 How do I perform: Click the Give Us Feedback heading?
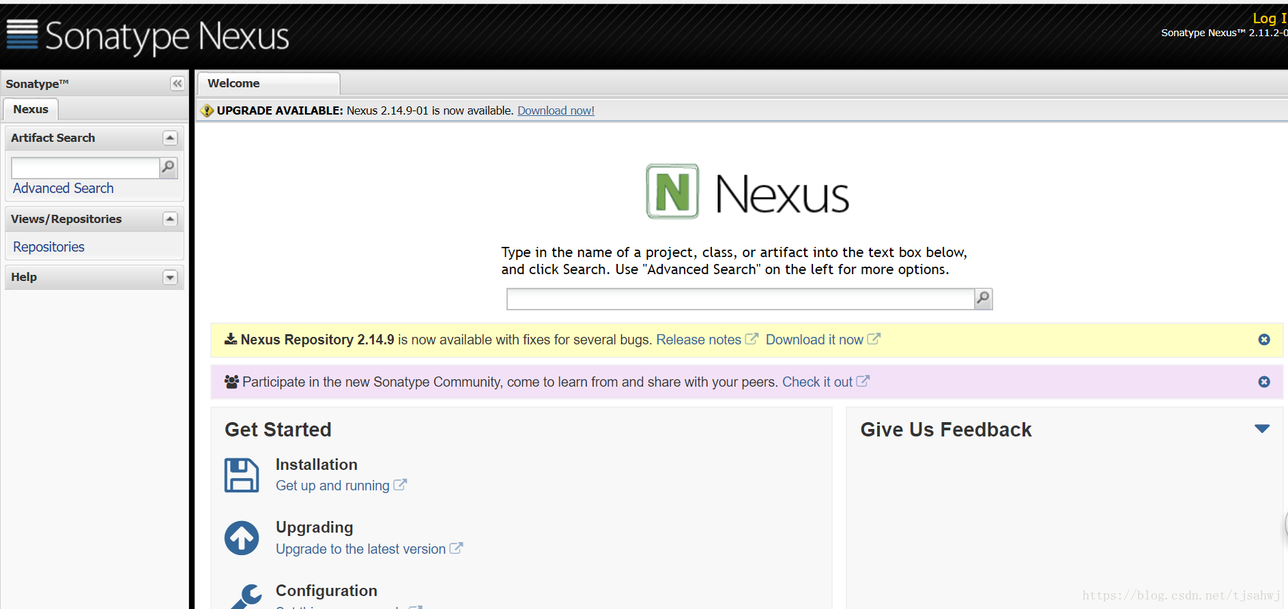946,430
